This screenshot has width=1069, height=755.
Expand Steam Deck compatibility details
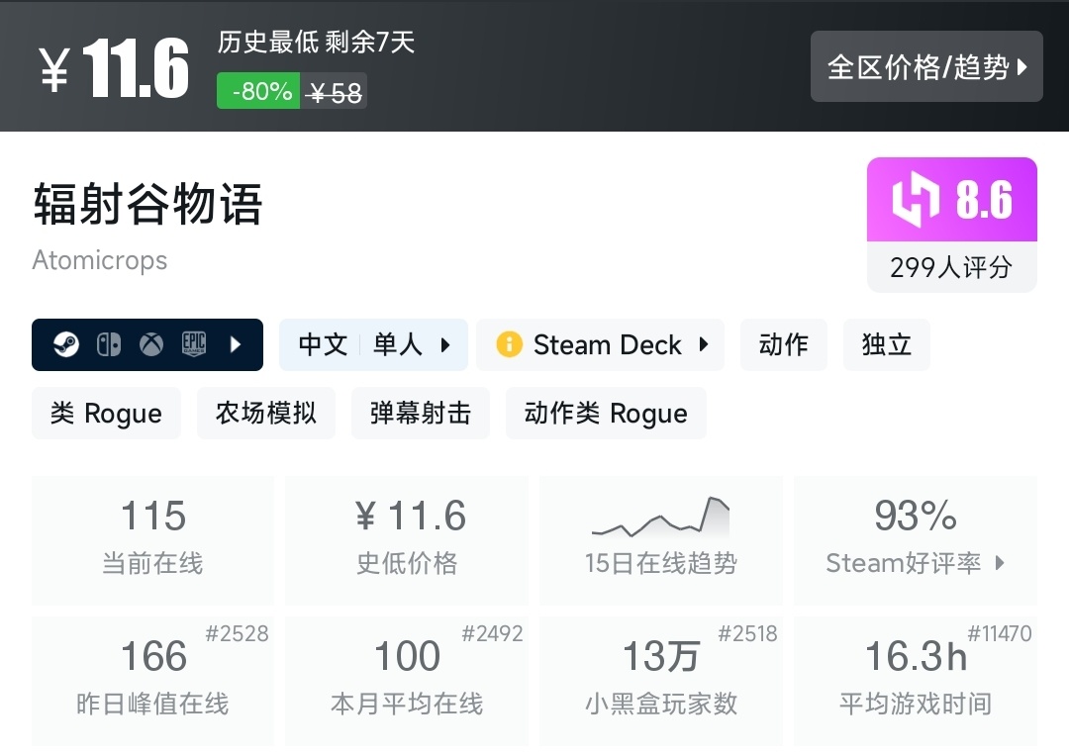click(x=704, y=344)
